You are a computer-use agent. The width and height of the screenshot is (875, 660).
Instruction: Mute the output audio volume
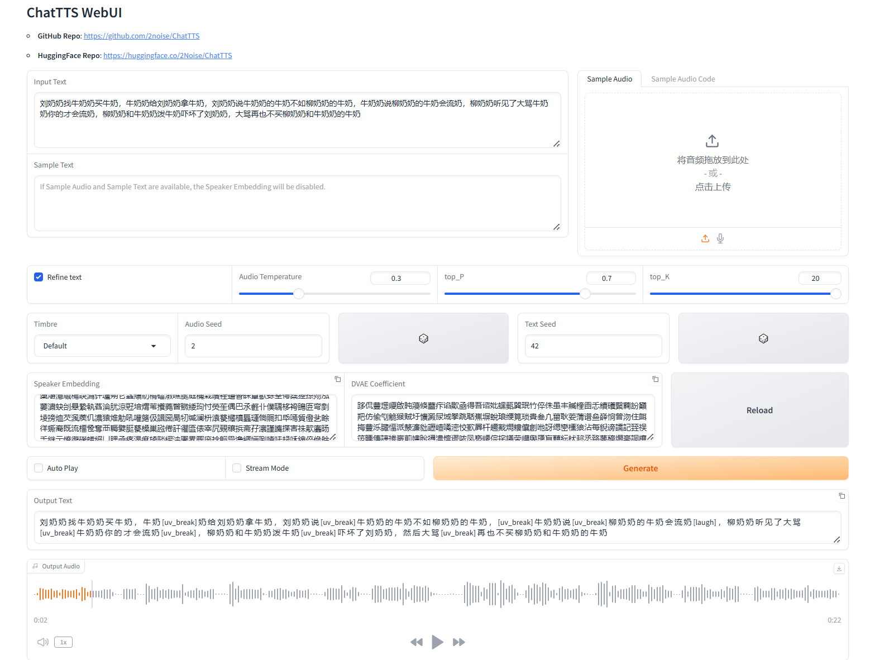[42, 642]
